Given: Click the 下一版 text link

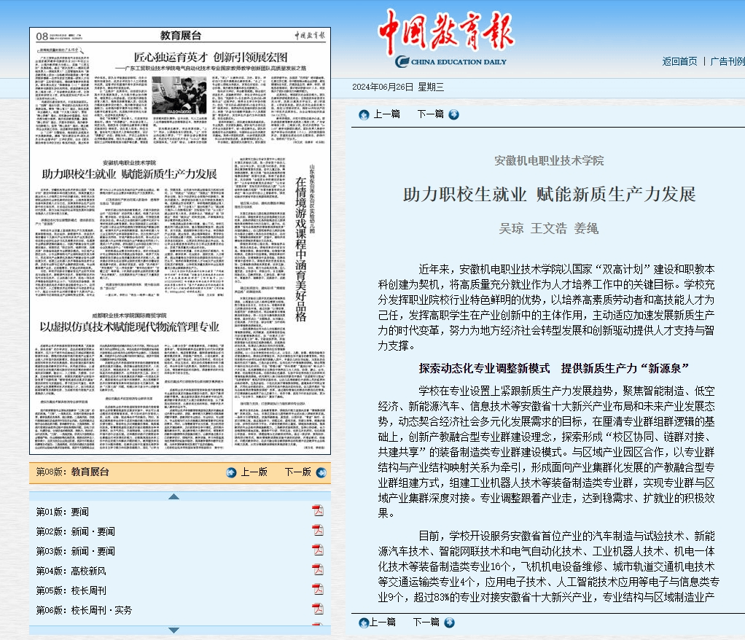Looking at the screenshot, I should (298, 472).
